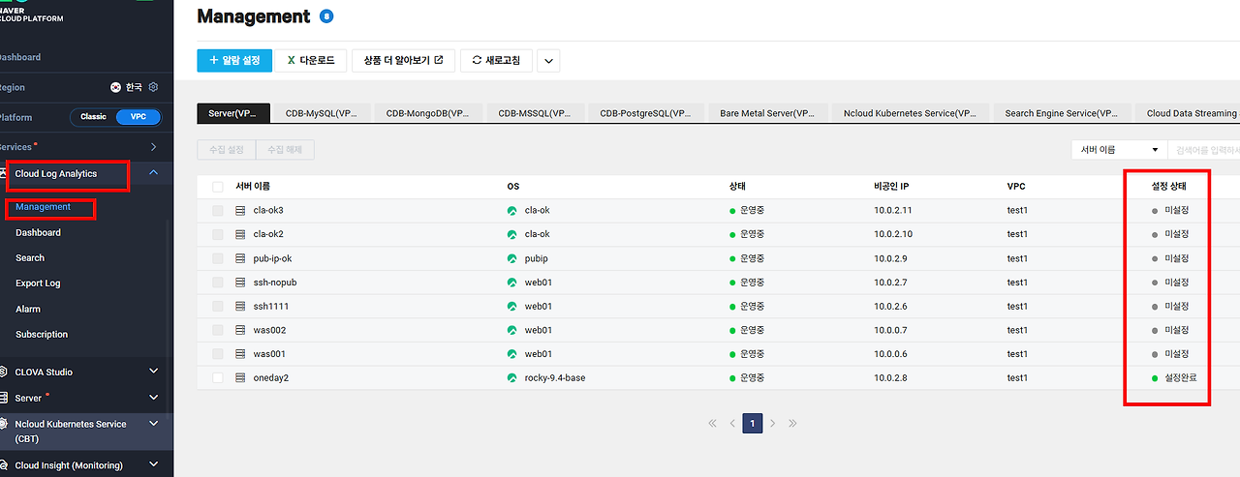This screenshot has width=1240, height=477.
Task: Click the server icon beside cla-ok2
Action: click(x=242, y=234)
